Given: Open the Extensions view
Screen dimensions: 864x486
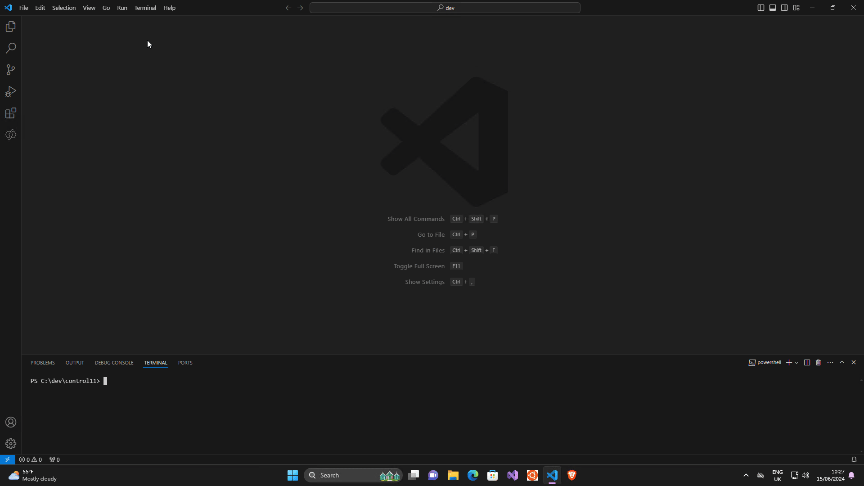Looking at the screenshot, I should [x=10, y=113].
